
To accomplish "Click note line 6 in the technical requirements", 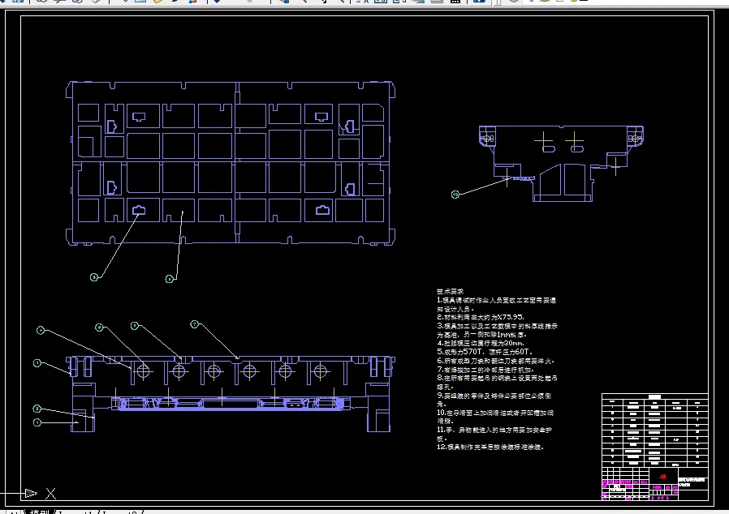I will point(495,361).
